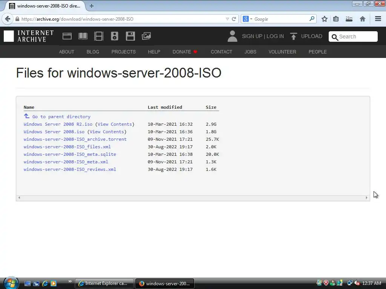The width and height of the screenshot is (386, 289).
Task: Open the ABOUT menu item
Action: point(66,52)
